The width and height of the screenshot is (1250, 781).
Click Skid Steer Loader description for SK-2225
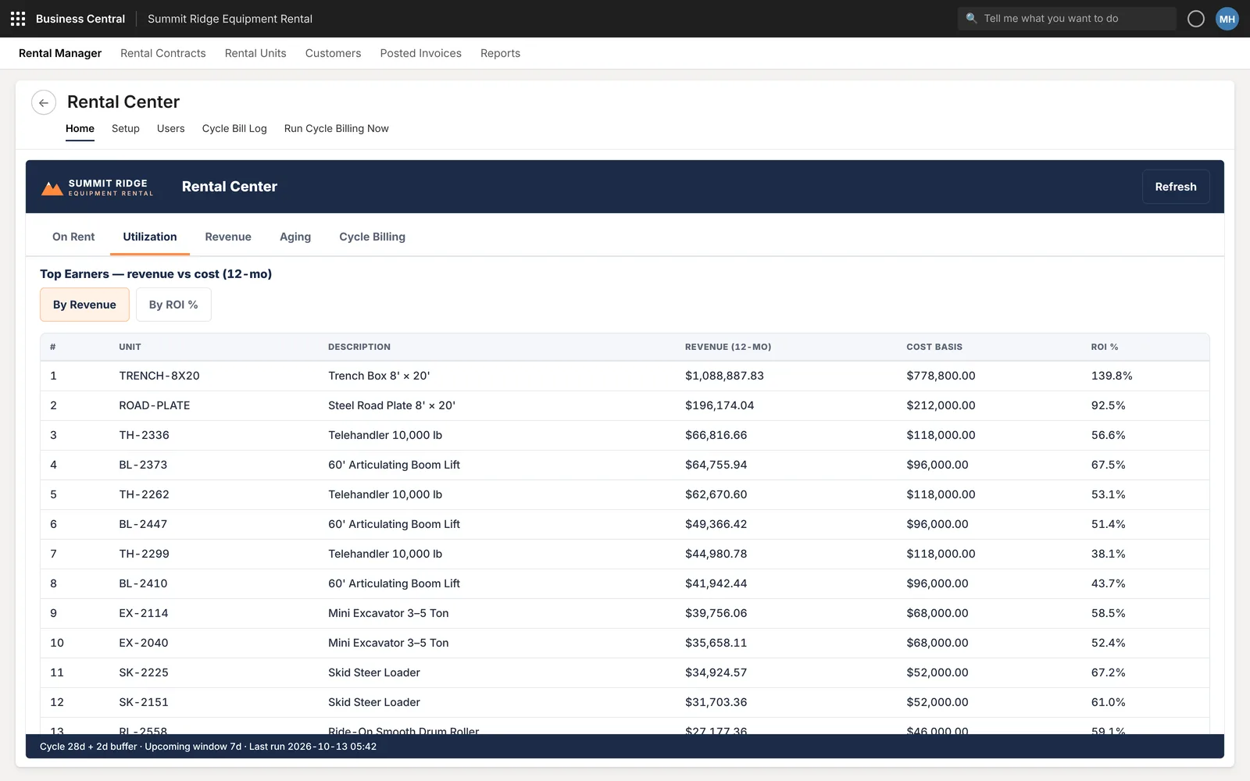374,672
